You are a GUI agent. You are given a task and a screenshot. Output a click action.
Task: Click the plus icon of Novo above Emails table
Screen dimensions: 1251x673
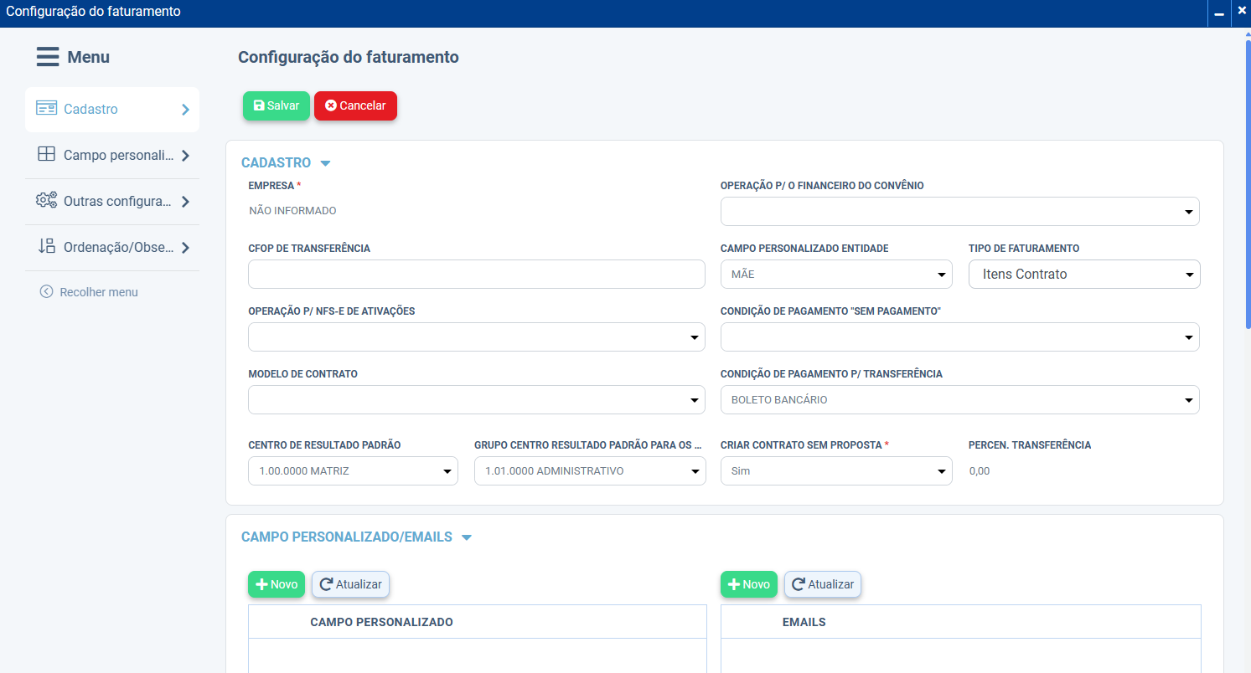pyautogui.click(x=734, y=584)
